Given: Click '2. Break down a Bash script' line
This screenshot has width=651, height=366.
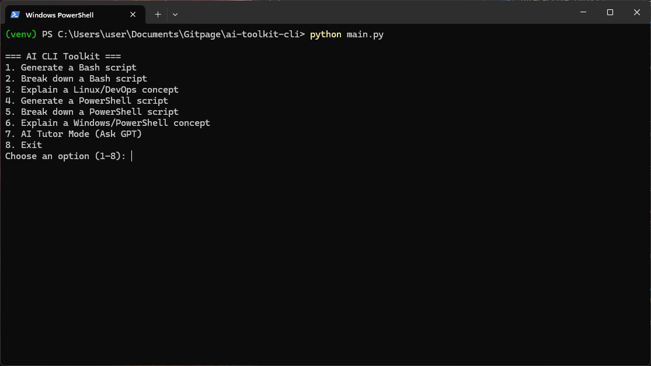Looking at the screenshot, I should click(76, 79).
